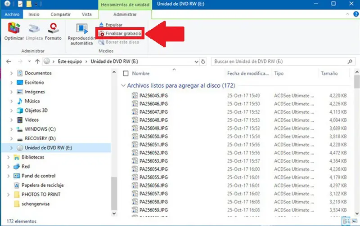Select file PA256052.JPG
Viewport: 360px width, 226px height.
(153, 153)
